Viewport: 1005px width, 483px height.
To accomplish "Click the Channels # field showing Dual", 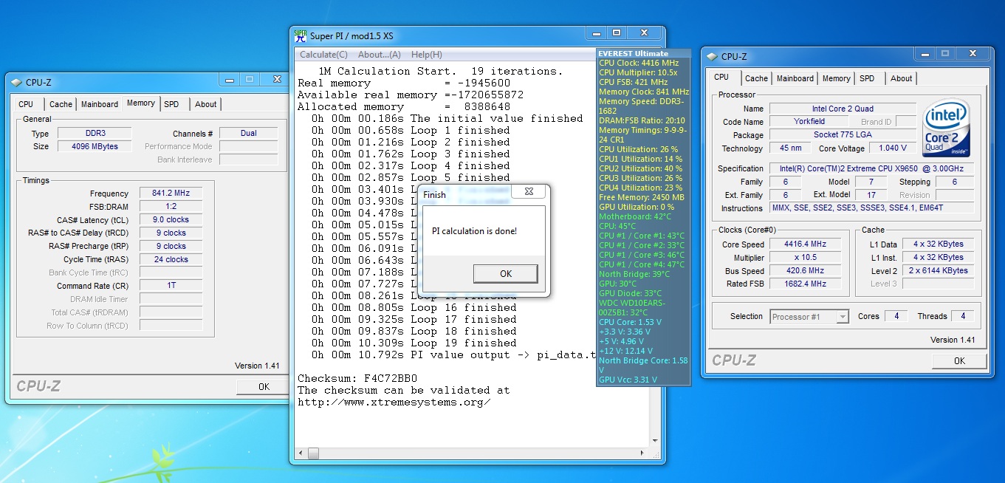I will pyautogui.click(x=248, y=134).
